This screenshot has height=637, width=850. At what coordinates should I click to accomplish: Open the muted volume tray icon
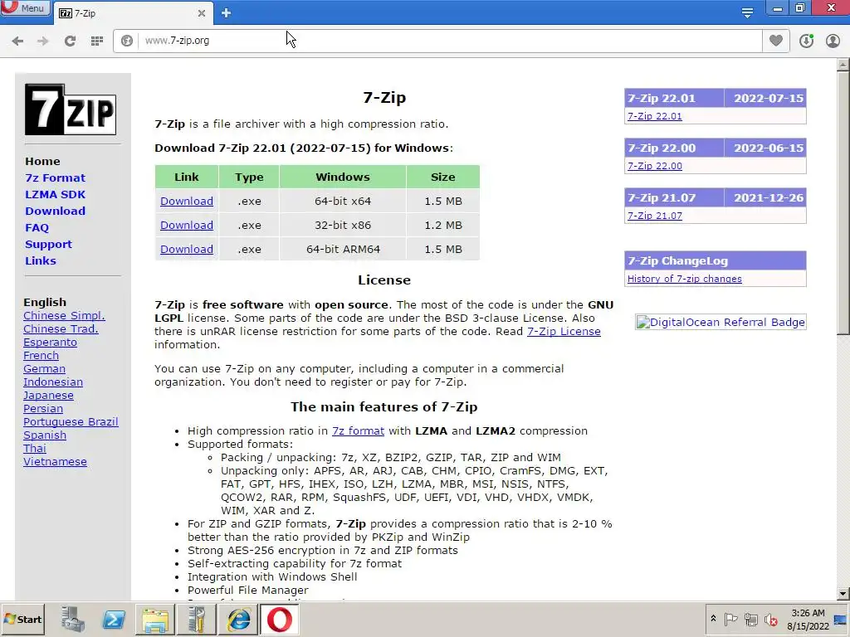(x=770, y=619)
